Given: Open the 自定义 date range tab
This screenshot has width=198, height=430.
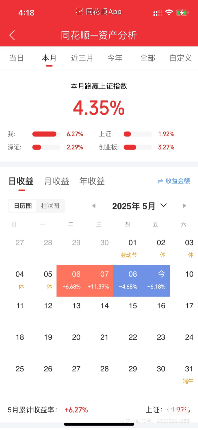Looking at the screenshot, I should tap(180, 58).
